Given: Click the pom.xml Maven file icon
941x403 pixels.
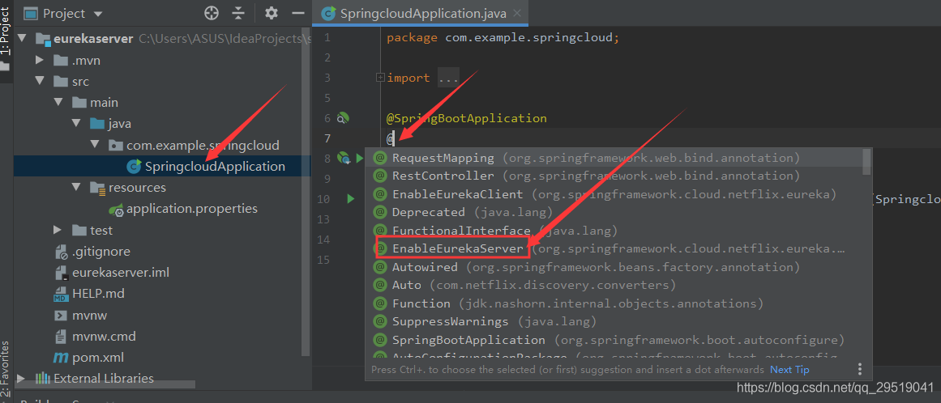Looking at the screenshot, I should click(61, 357).
